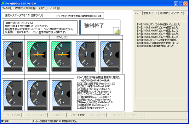Click the >>スタート/ストップ button
Viewport: 189px width, 124px height.
click(35, 115)
